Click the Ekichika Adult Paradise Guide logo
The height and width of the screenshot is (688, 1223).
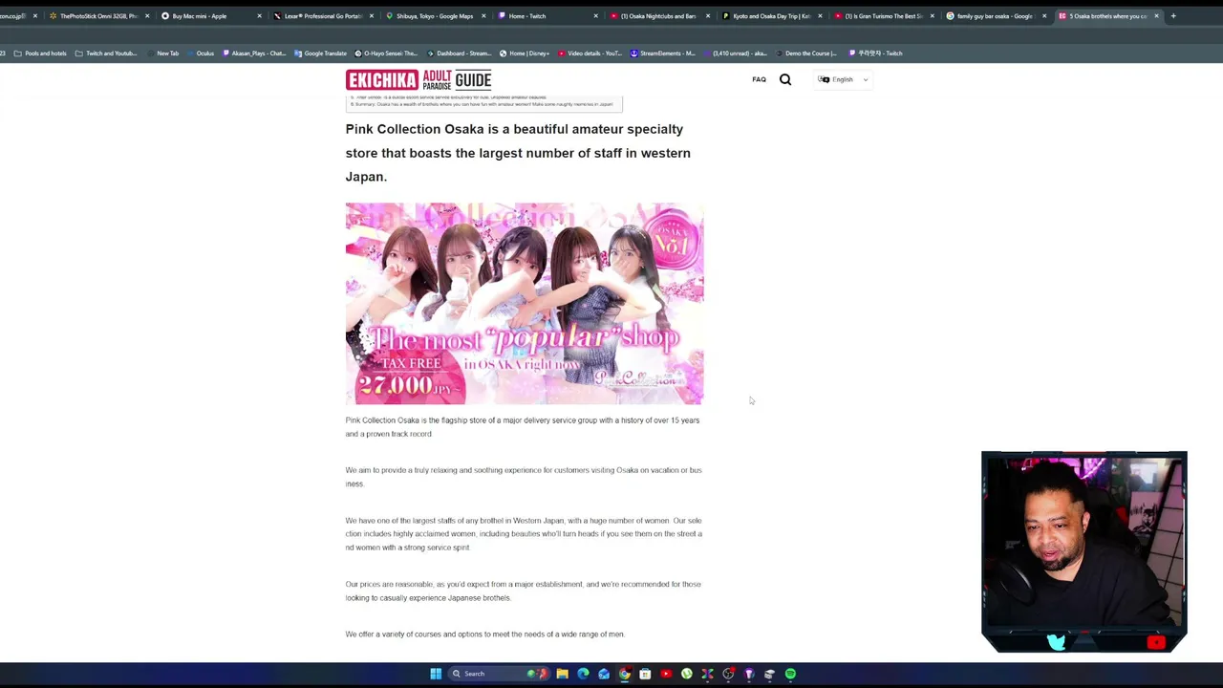(418, 79)
